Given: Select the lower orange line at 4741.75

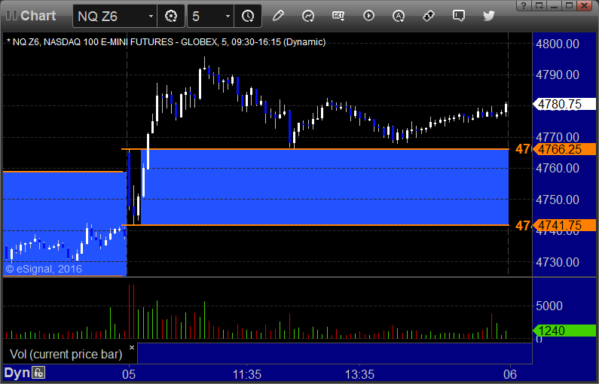Looking at the screenshot, I should pos(315,225).
